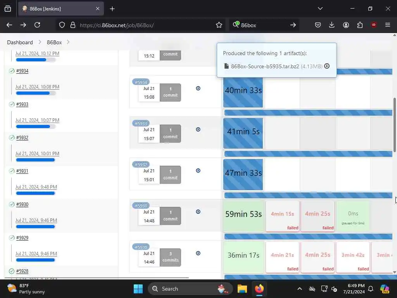Show hidden system tray icons
Screen dimensions: 397x298
[300, 289]
